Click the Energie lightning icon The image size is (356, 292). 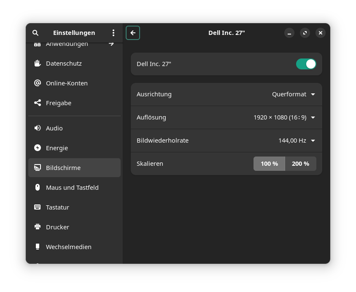tap(38, 148)
